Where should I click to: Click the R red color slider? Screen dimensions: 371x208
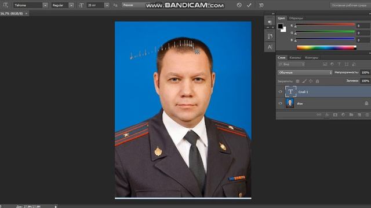(x=325, y=25)
